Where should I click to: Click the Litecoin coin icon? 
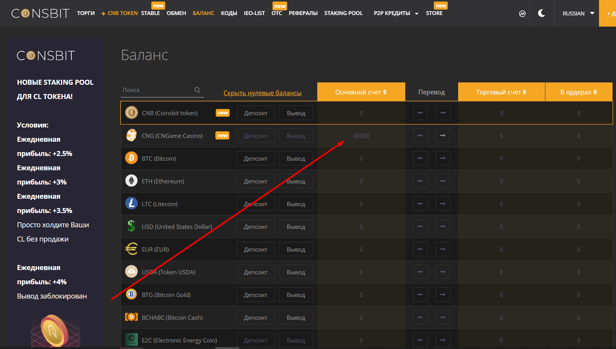coord(131,204)
